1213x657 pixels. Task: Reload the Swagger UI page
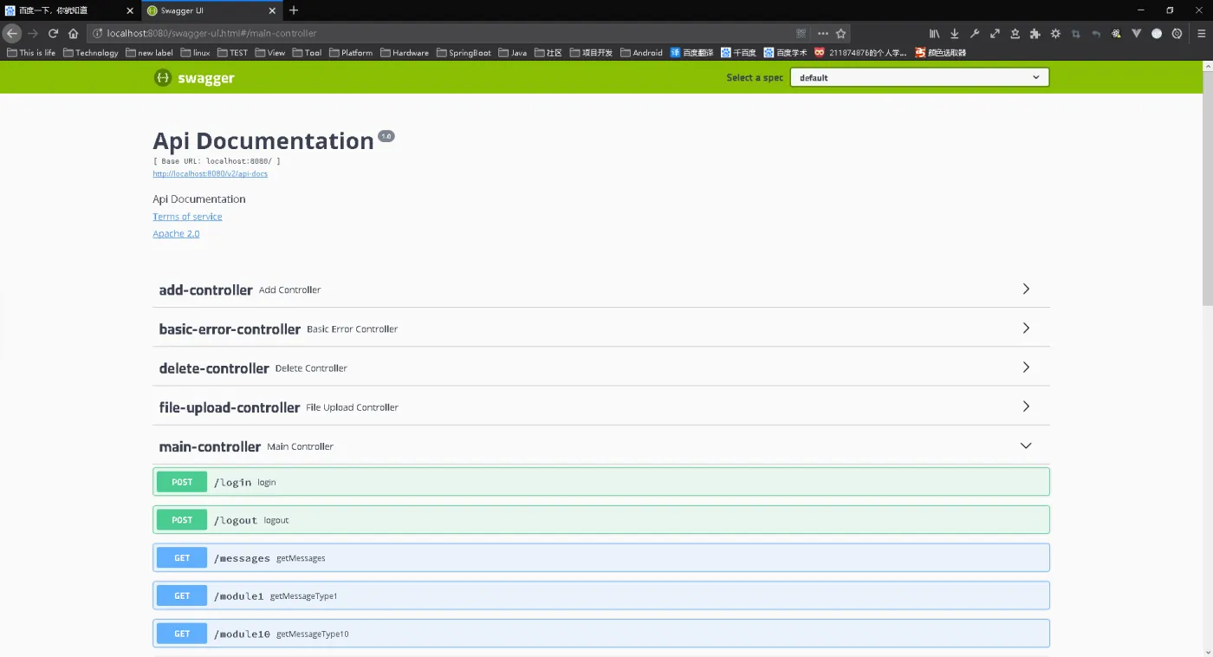pos(53,34)
